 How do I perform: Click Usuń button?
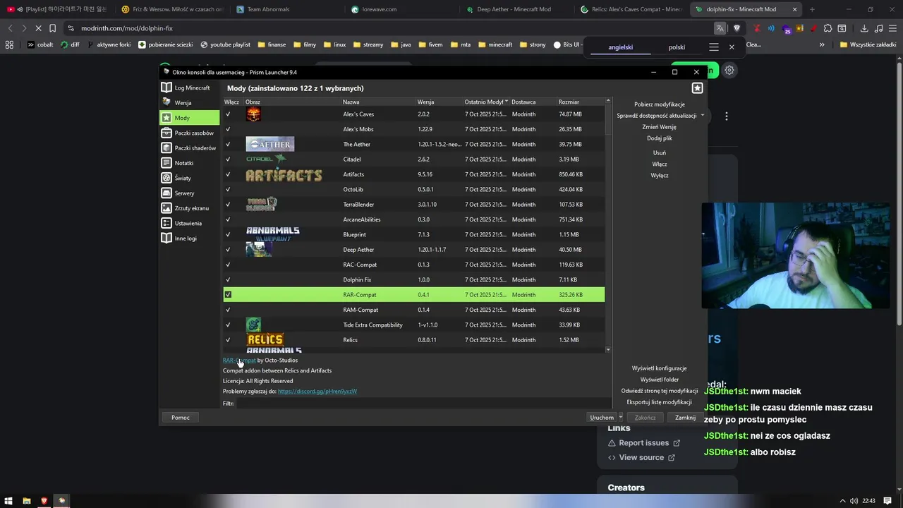click(x=660, y=152)
